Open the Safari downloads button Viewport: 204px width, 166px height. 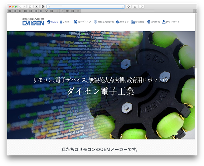[x=128, y=7]
